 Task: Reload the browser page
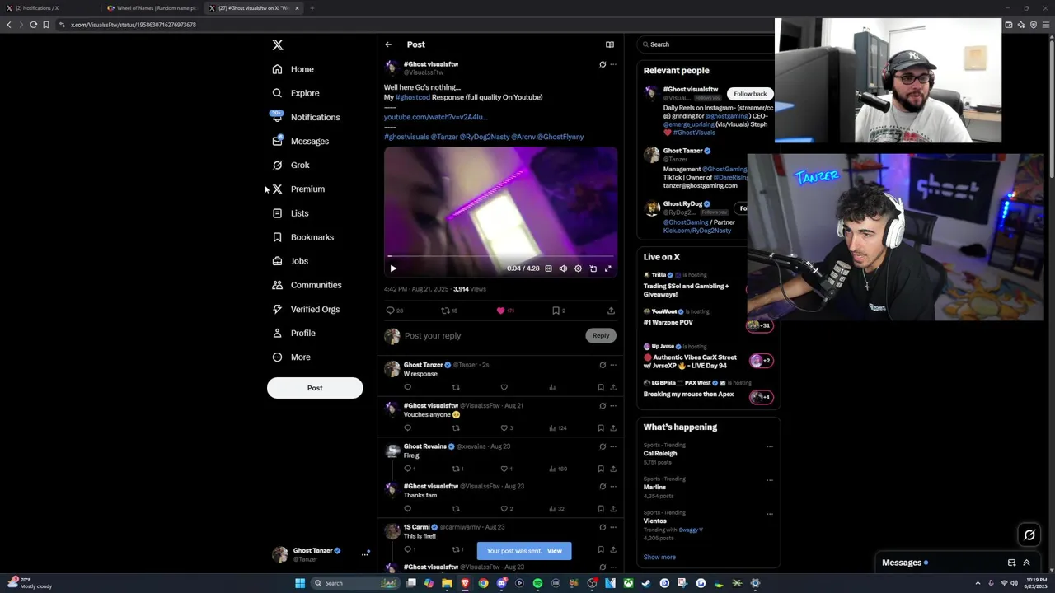coord(33,25)
